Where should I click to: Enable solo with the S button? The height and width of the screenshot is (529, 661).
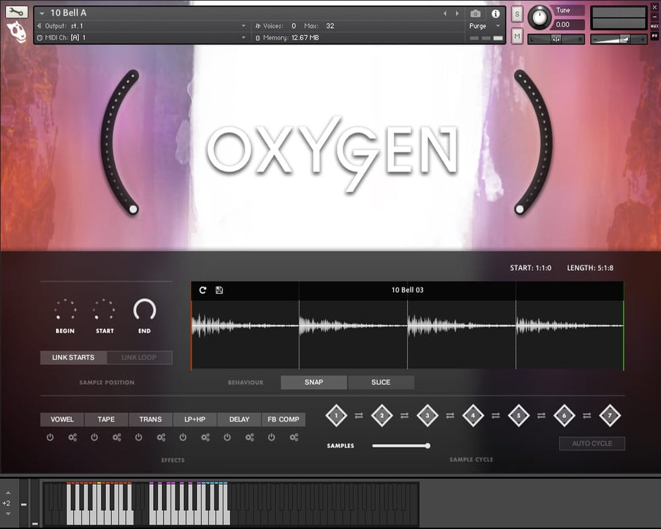point(517,14)
